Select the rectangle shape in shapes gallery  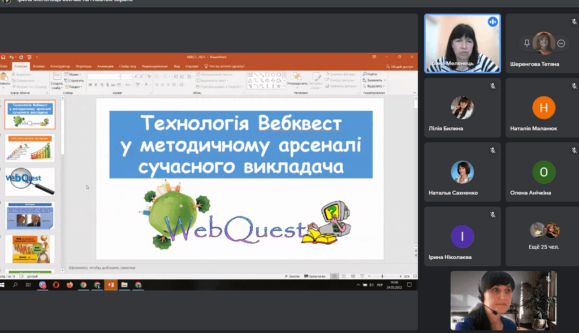click(267, 75)
